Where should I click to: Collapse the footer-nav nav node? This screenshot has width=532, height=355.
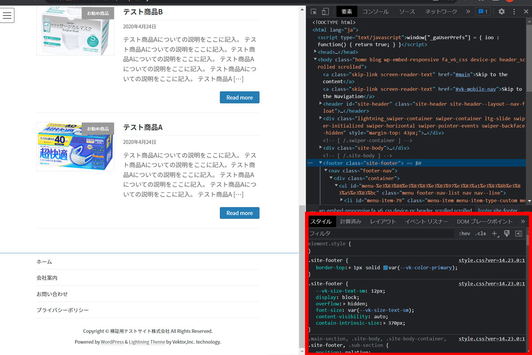tap(326, 170)
